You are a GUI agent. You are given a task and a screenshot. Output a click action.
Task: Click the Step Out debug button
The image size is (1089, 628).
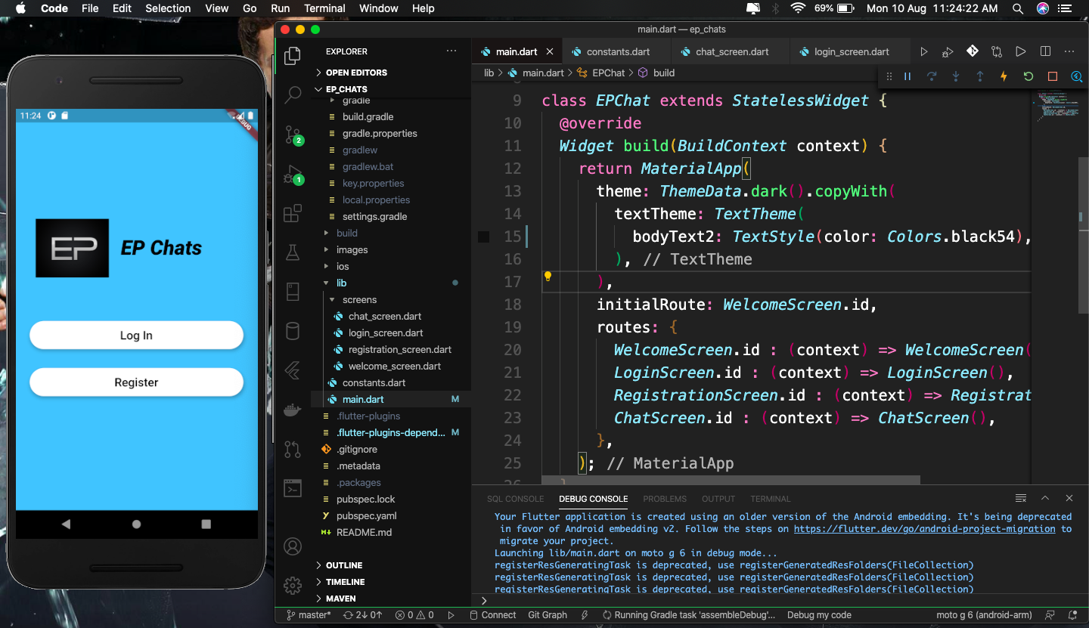[x=980, y=76]
